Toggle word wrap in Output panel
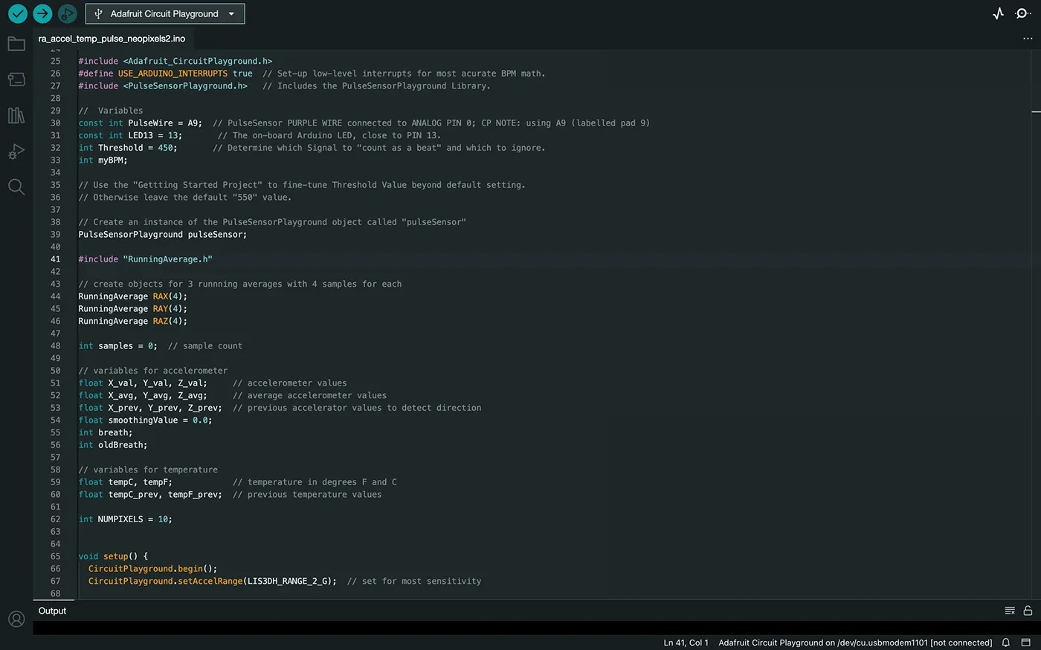Viewport: 1041px width, 650px height. pos(1010,611)
